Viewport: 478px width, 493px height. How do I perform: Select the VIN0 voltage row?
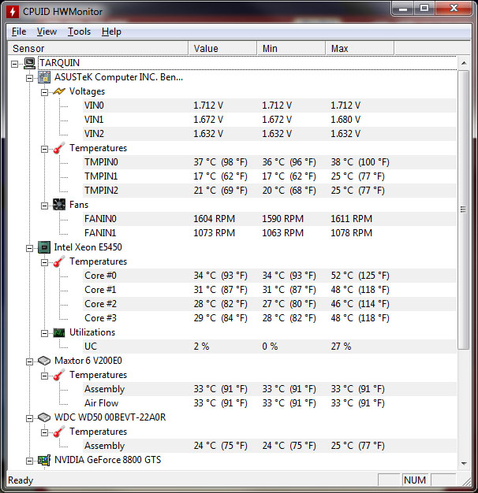[x=270, y=106]
